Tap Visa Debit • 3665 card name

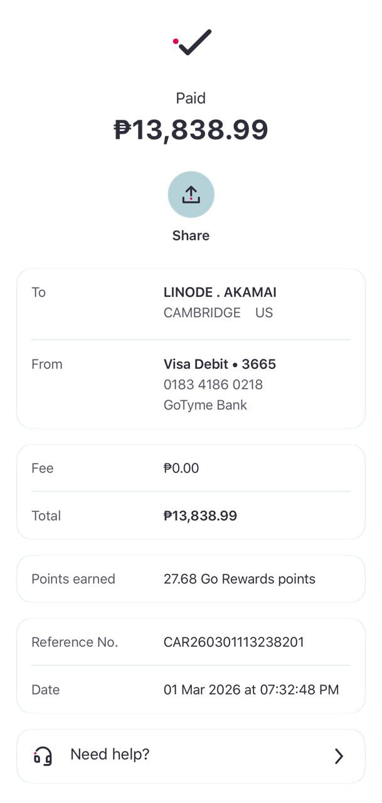(x=220, y=364)
